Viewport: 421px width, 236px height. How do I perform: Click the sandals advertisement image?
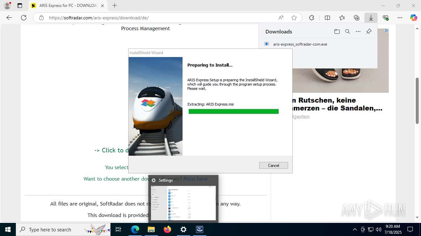click(340, 80)
